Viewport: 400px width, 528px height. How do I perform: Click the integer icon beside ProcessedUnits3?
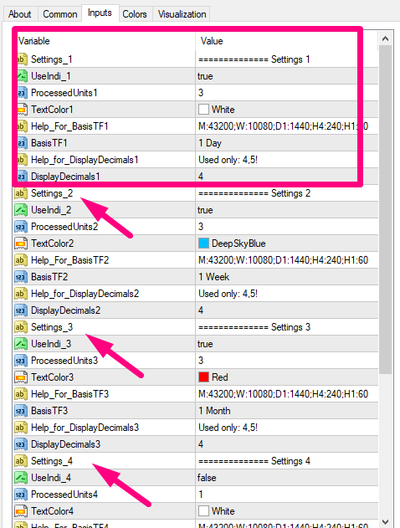(x=21, y=361)
